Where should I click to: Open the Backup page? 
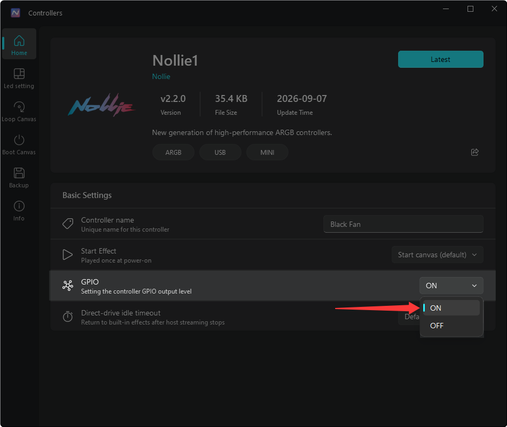[x=19, y=177]
